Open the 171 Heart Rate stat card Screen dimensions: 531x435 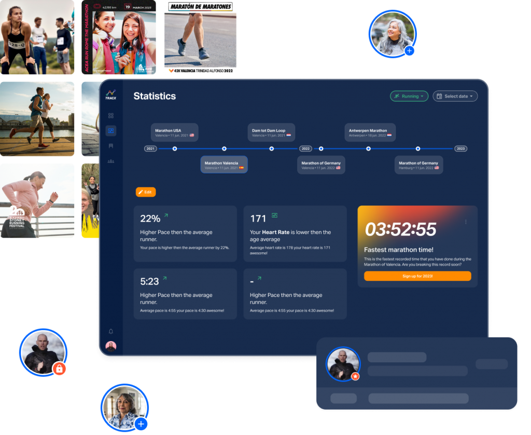tap(295, 234)
